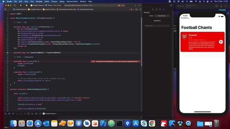Place cursor after TeamsViewModel on the highlighted line

[x=60, y=53]
